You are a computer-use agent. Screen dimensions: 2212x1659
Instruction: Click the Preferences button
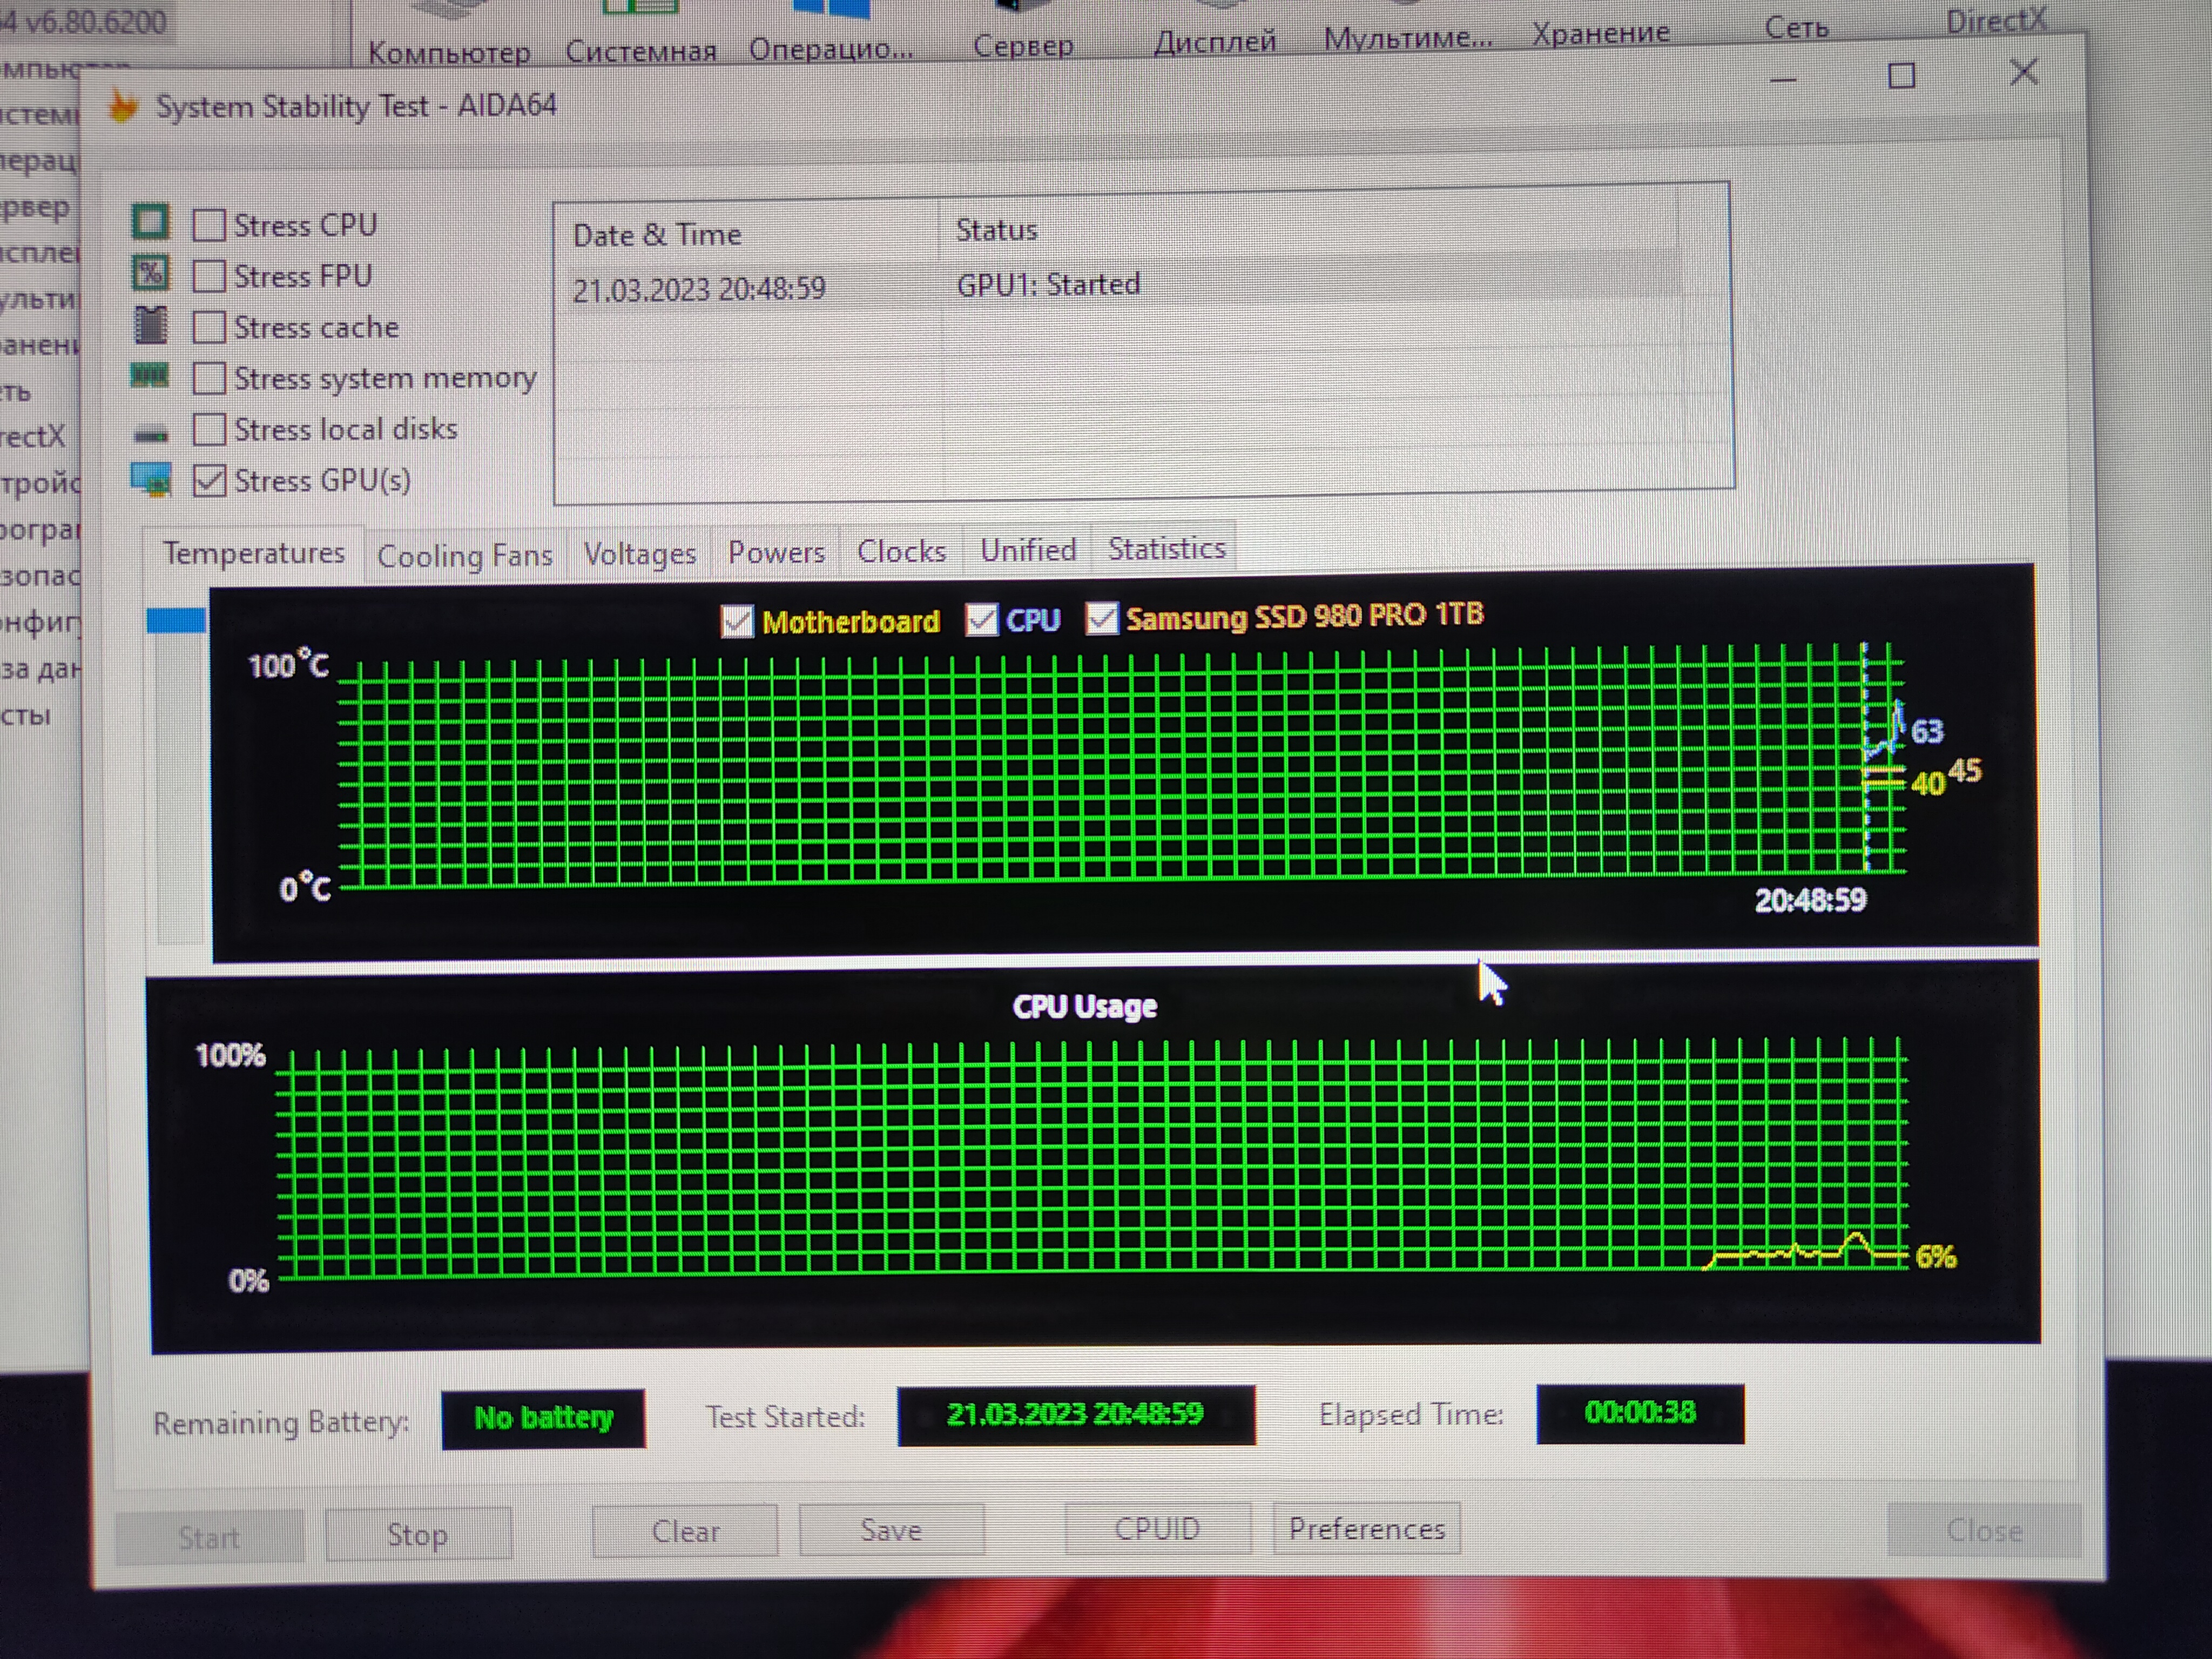click(x=1366, y=1528)
